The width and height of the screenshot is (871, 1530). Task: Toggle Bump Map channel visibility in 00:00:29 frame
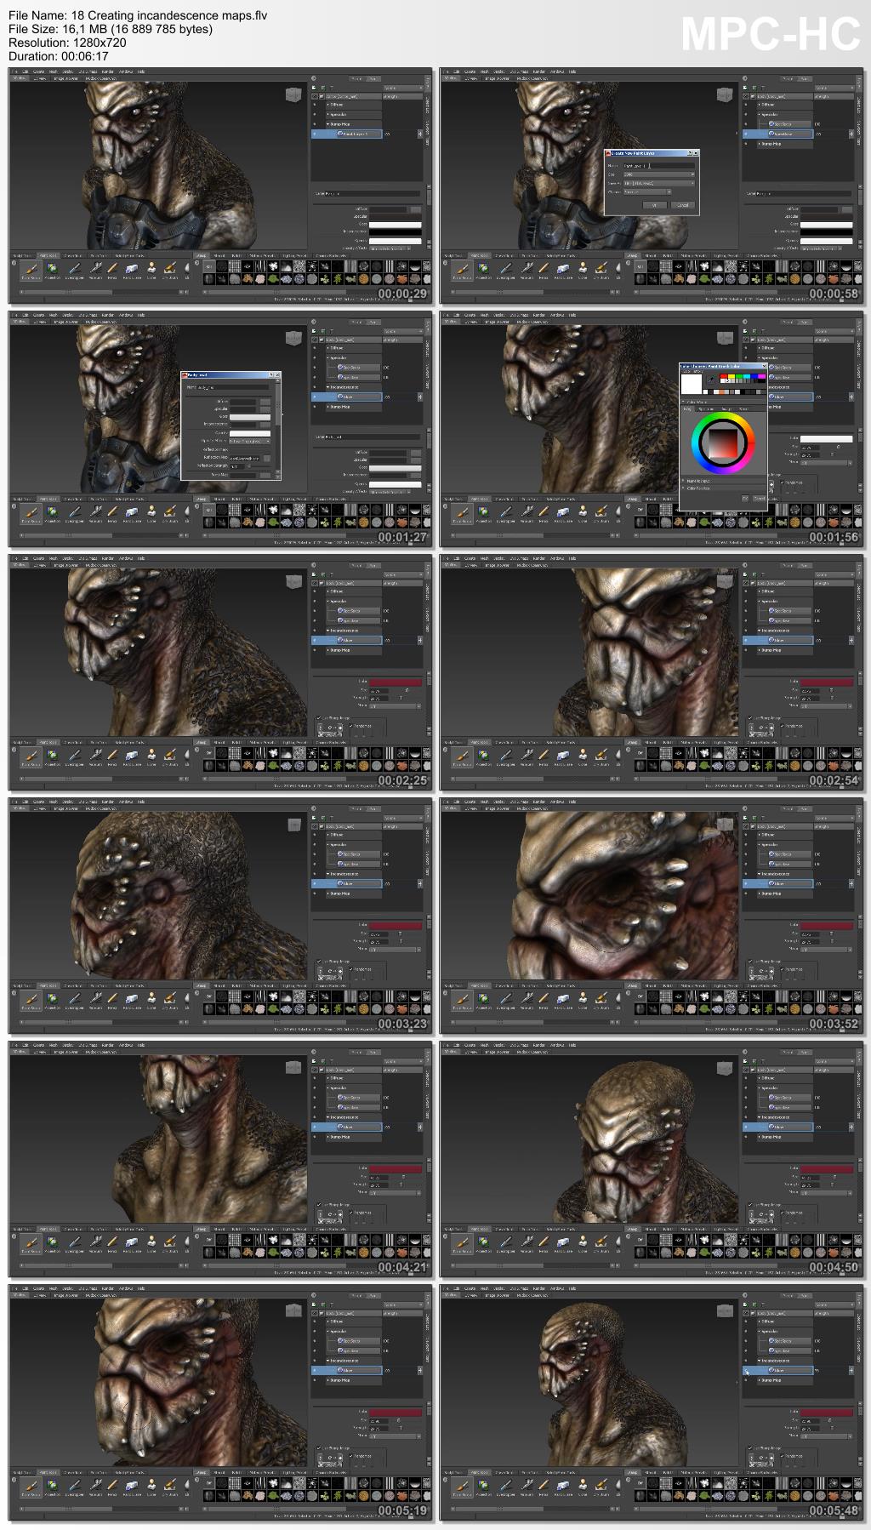pos(314,123)
